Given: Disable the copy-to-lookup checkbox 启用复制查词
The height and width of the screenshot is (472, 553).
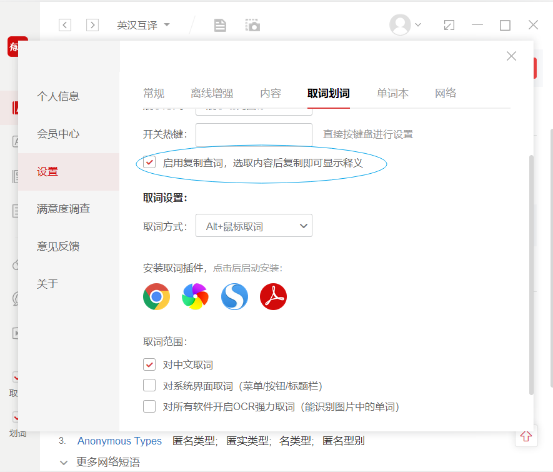Looking at the screenshot, I should click(x=149, y=163).
